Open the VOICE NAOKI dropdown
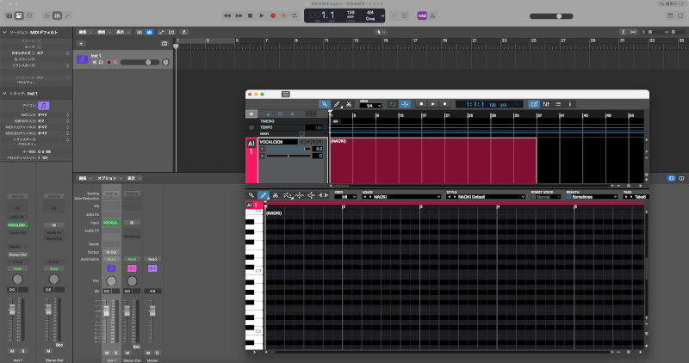Screen dimensions: 689x363 click(x=401, y=197)
